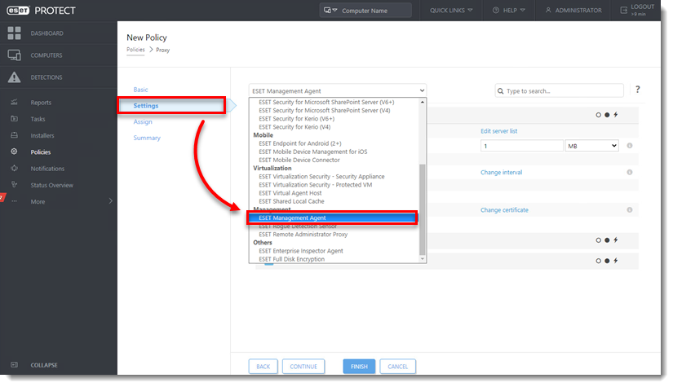
Task: Open the Dashboard icon in sidebar
Action: pyautogui.click(x=14, y=33)
